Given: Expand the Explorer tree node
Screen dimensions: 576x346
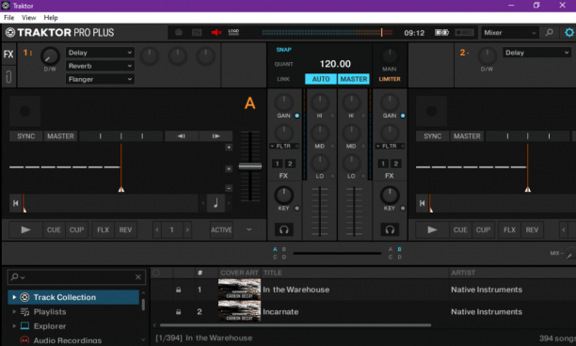Looking at the screenshot, I should click(x=14, y=326).
